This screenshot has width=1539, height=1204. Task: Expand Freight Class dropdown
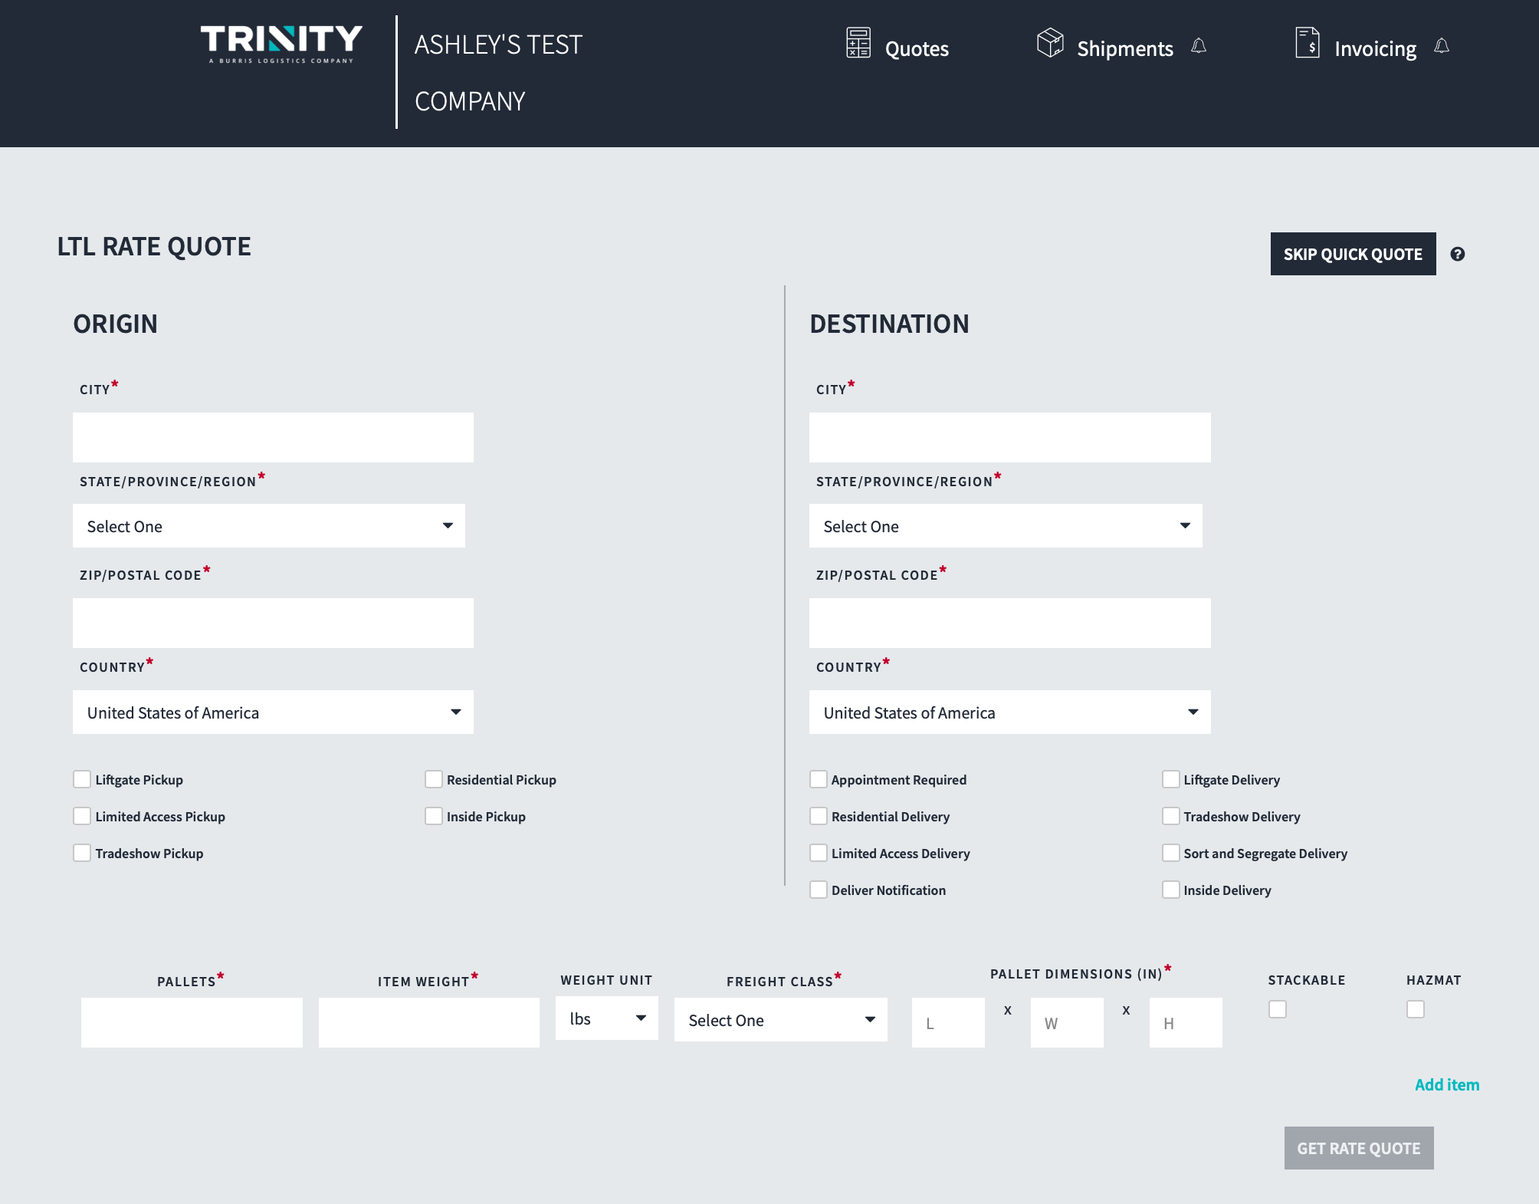pyautogui.click(x=780, y=1020)
